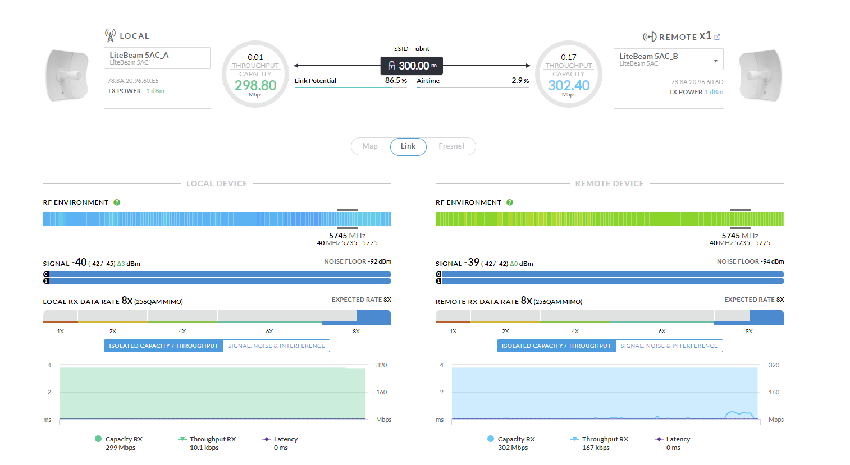Click the local RF environment spectrum bar
The height and width of the screenshot is (465, 850).
coord(217,219)
